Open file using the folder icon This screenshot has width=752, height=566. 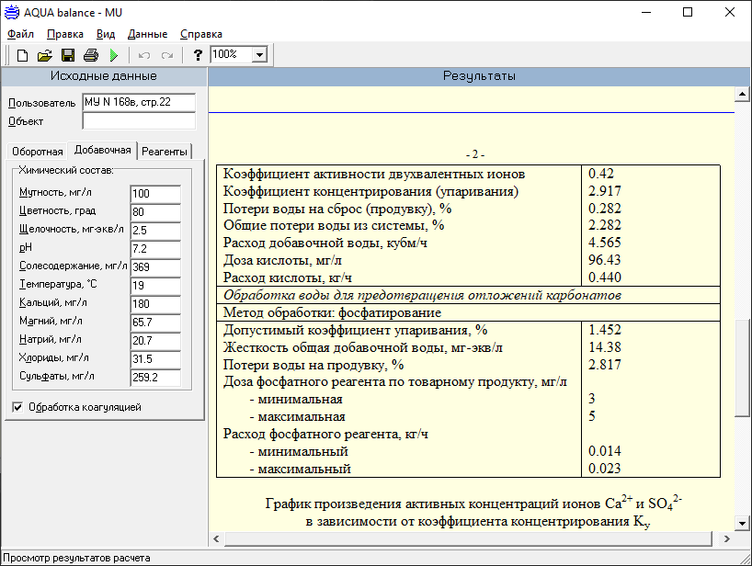tap(44, 55)
